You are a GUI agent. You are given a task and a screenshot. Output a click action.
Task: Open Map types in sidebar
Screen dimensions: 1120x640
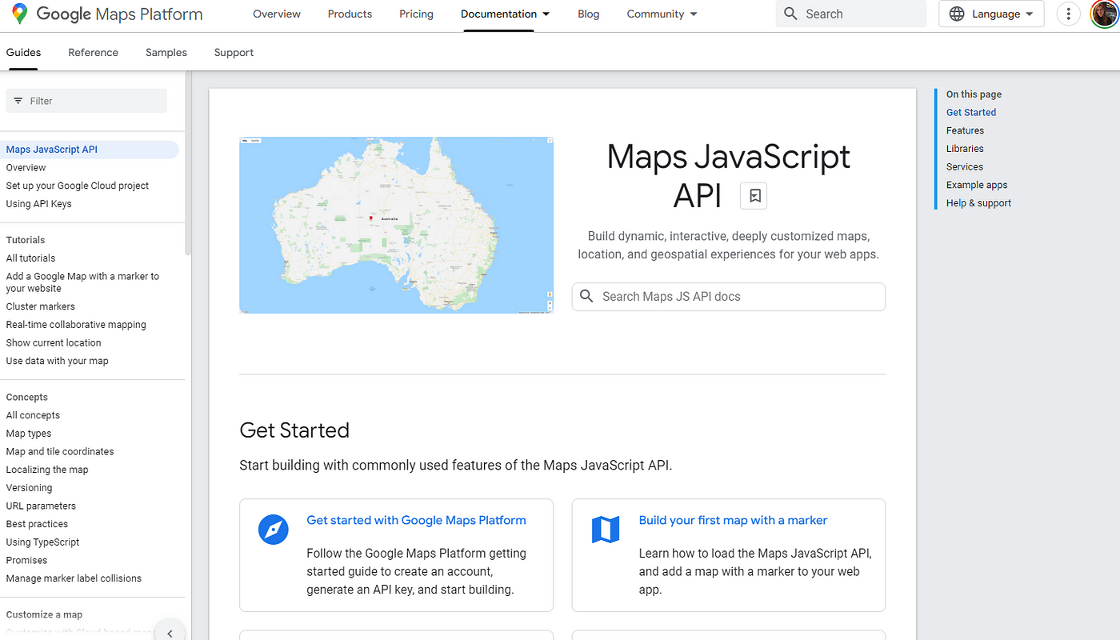click(28, 434)
